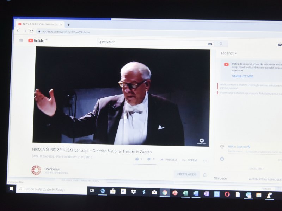282x211 pixels.
Task: Click the magnifier search button in YouTube
Action: [x=221, y=44]
